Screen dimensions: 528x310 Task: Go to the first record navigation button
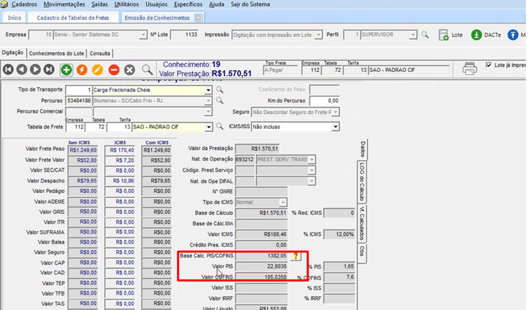coord(8,69)
